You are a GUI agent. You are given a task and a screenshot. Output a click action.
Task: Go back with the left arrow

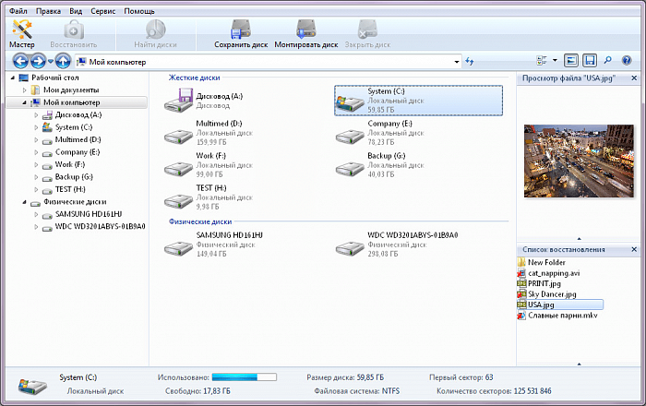coord(20,61)
